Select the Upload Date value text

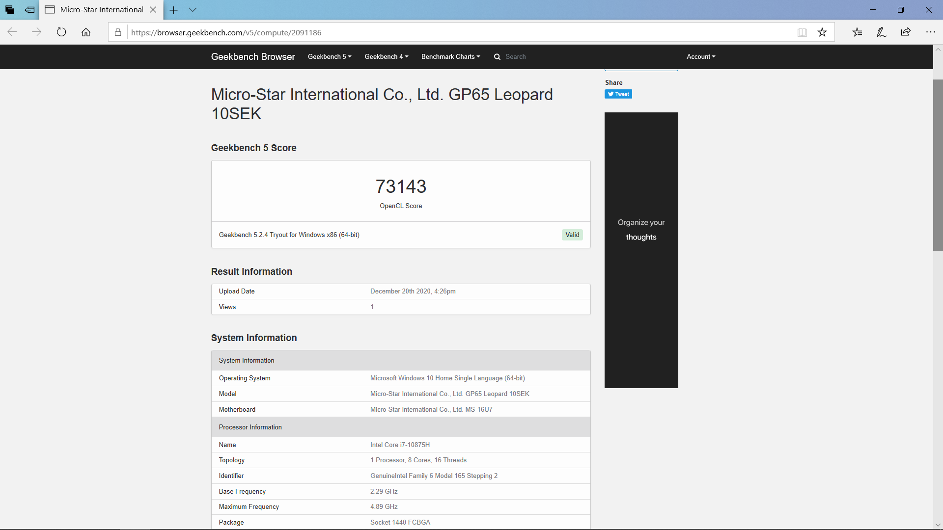coord(413,291)
